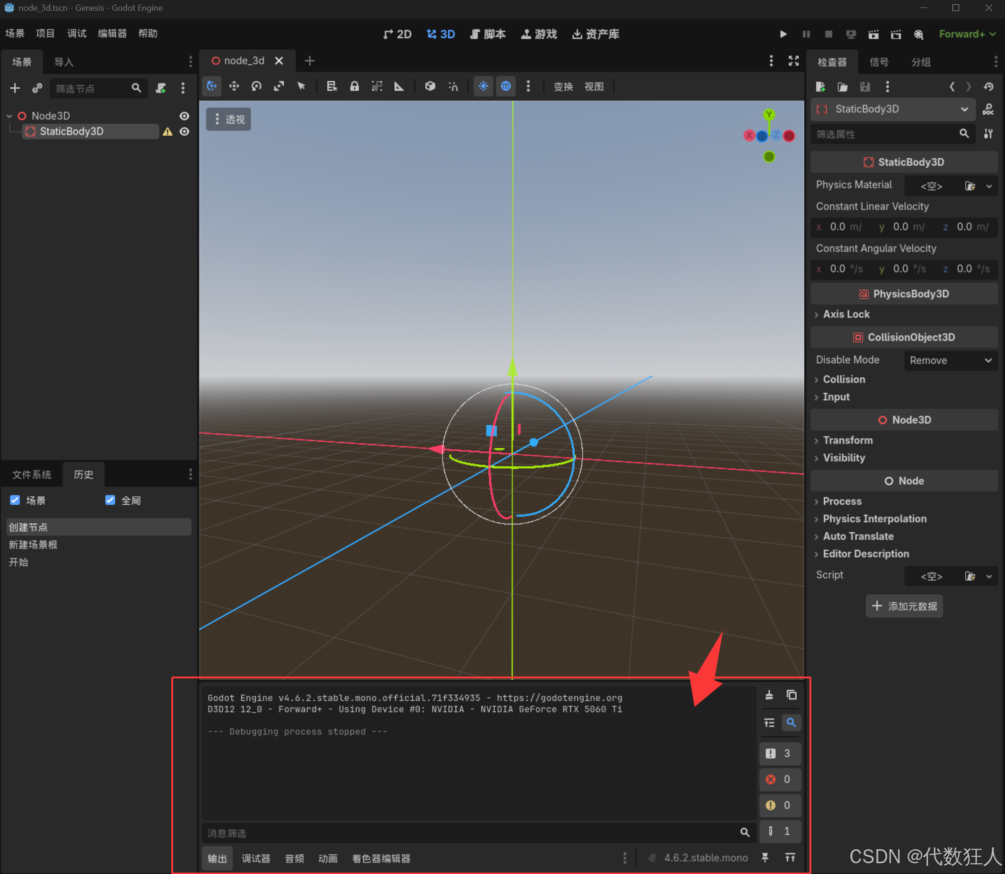Copy the output log selection
1005x874 pixels.
pos(791,695)
